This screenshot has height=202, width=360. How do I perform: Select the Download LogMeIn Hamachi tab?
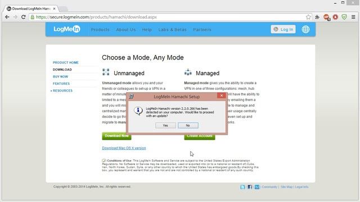pyautogui.click(x=31, y=9)
